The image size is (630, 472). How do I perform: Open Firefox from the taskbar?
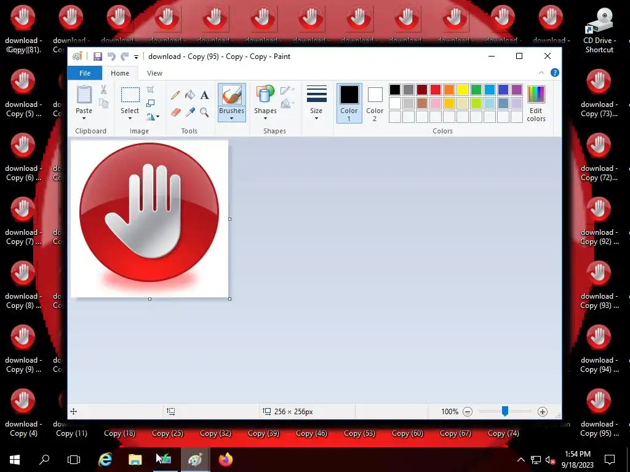click(226, 460)
